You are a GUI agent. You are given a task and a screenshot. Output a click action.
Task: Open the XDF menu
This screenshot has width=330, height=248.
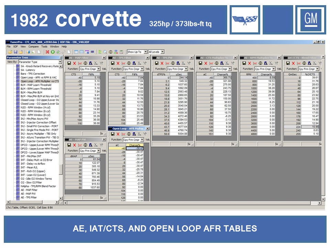click(x=15, y=46)
